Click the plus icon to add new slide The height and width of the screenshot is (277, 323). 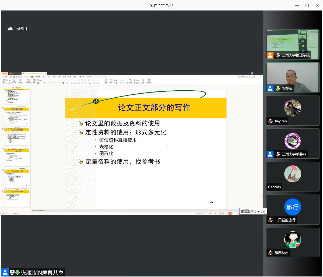coord(16,210)
